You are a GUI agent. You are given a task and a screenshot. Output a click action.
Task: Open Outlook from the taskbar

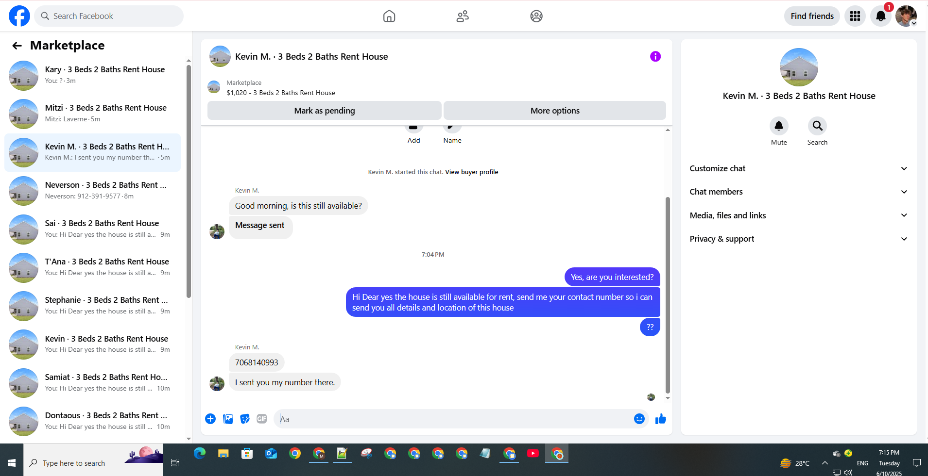[271, 454]
